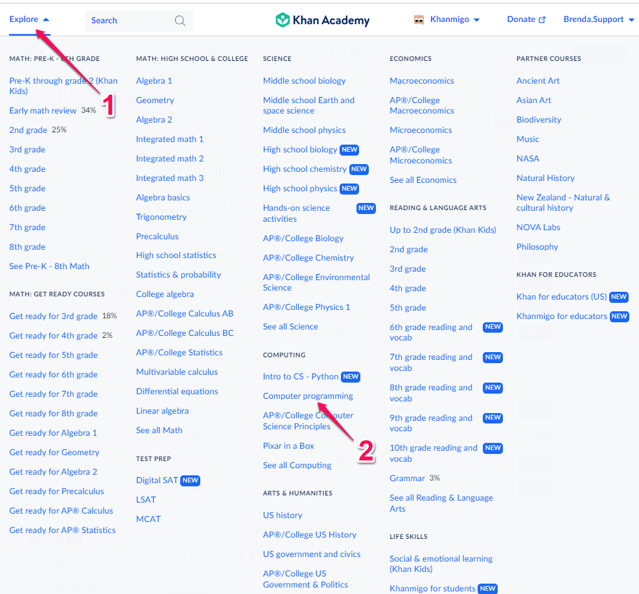
Task: Open Social & emotional learning (Khan Kids)
Action: tap(441, 564)
